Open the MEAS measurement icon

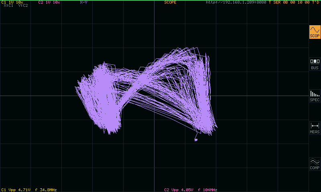(x=315, y=128)
